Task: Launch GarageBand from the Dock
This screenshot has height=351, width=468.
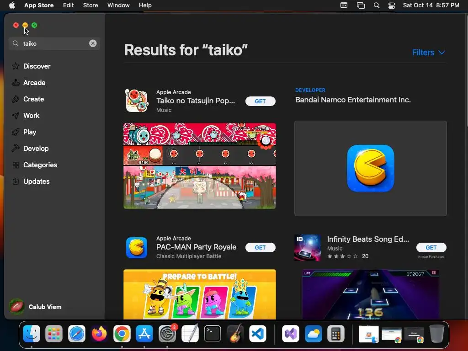Action: [x=235, y=334]
